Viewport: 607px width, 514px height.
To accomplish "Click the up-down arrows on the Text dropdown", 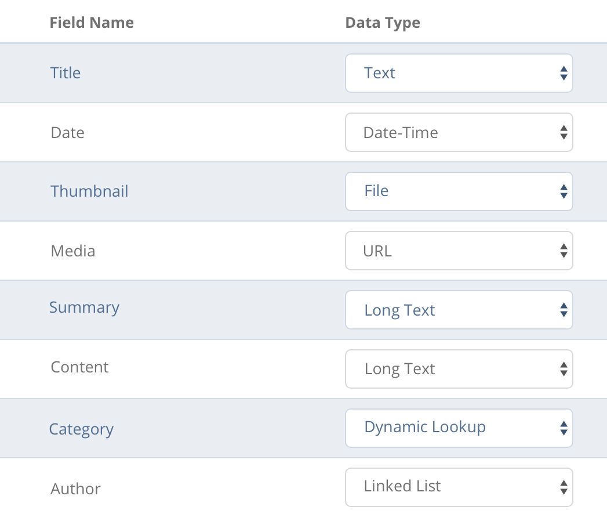I will click(564, 73).
